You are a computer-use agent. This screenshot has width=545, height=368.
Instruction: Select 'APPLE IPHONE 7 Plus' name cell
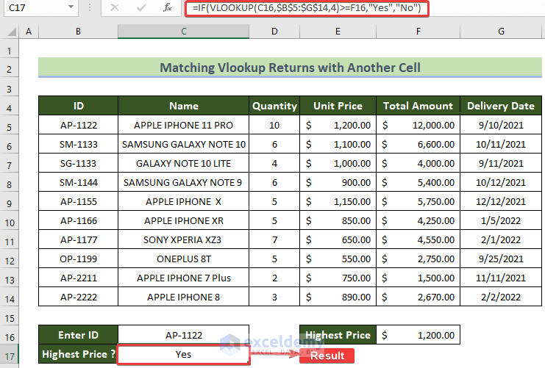click(184, 278)
